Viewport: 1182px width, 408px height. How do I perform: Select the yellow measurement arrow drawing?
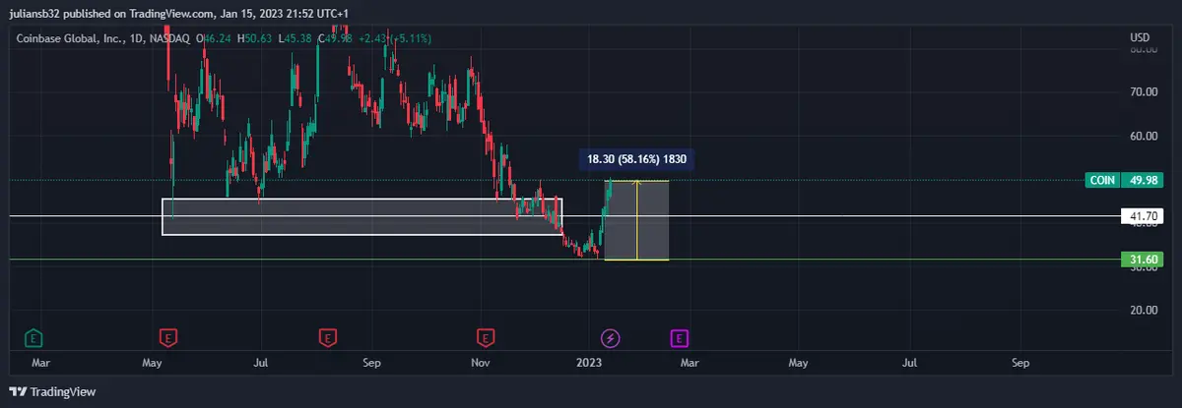[637, 220]
